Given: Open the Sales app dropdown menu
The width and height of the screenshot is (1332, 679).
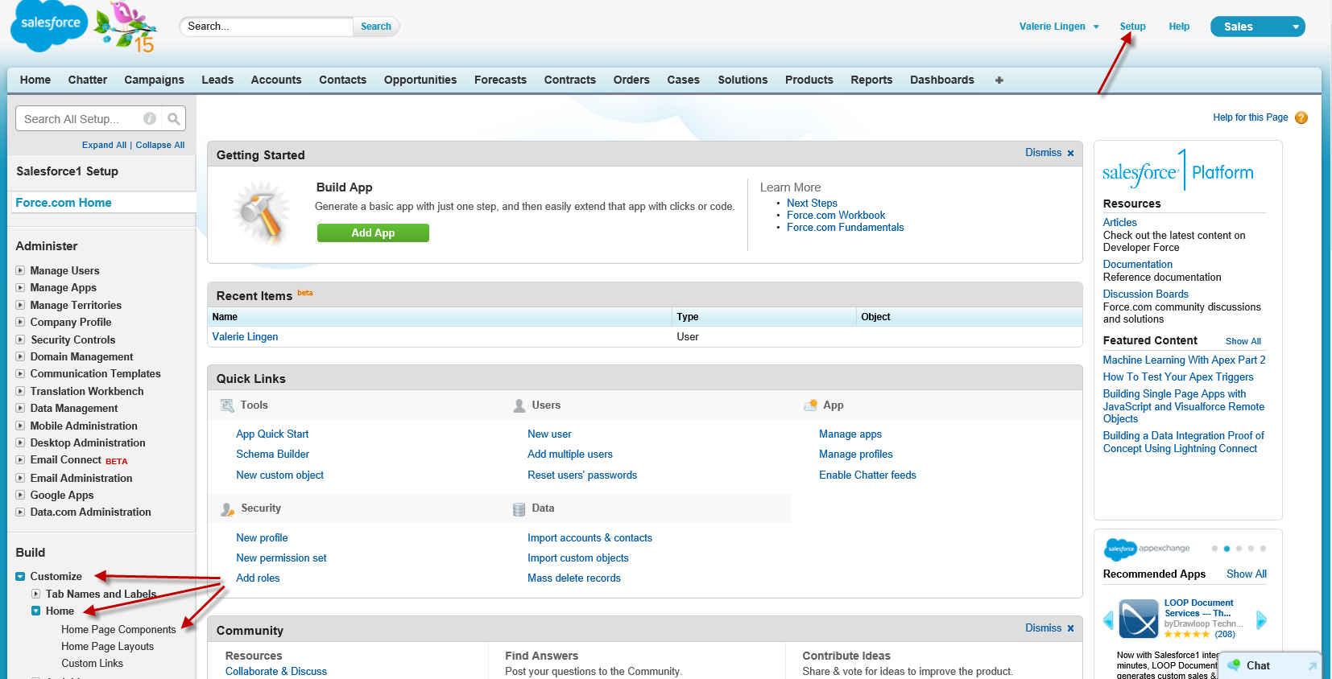Looking at the screenshot, I should tap(1257, 27).
